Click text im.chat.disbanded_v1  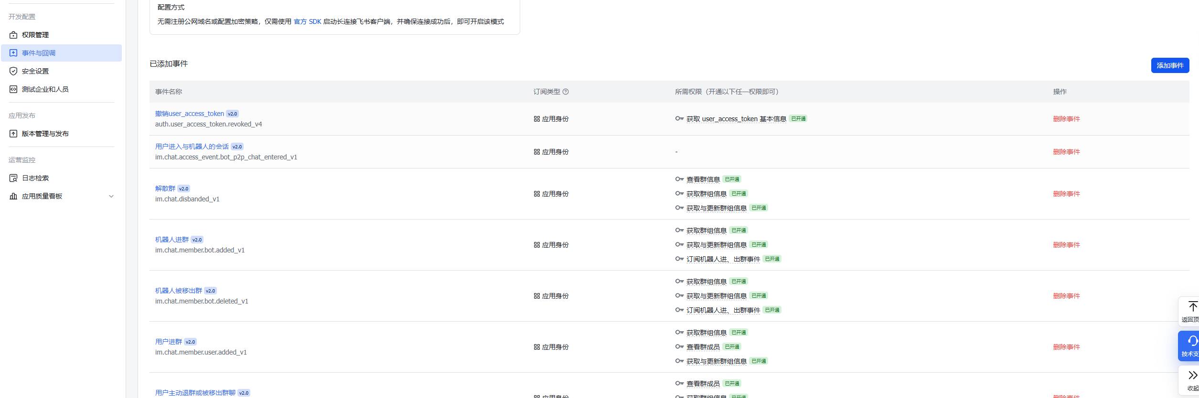(187, 199)
